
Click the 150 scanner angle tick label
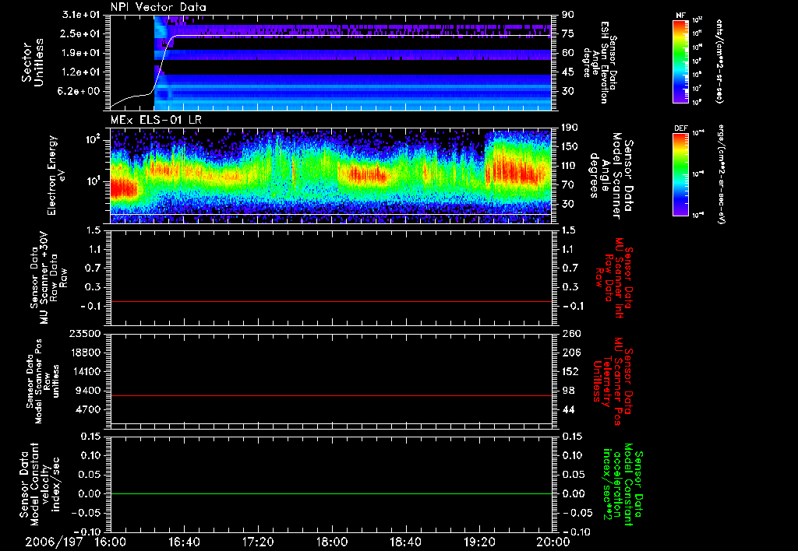click(570, 147)
